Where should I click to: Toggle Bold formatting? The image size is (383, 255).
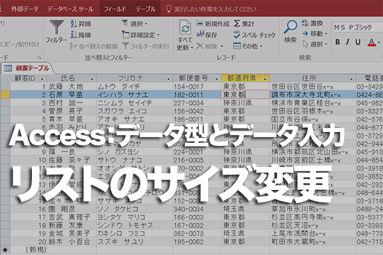(x=338, y=42)
